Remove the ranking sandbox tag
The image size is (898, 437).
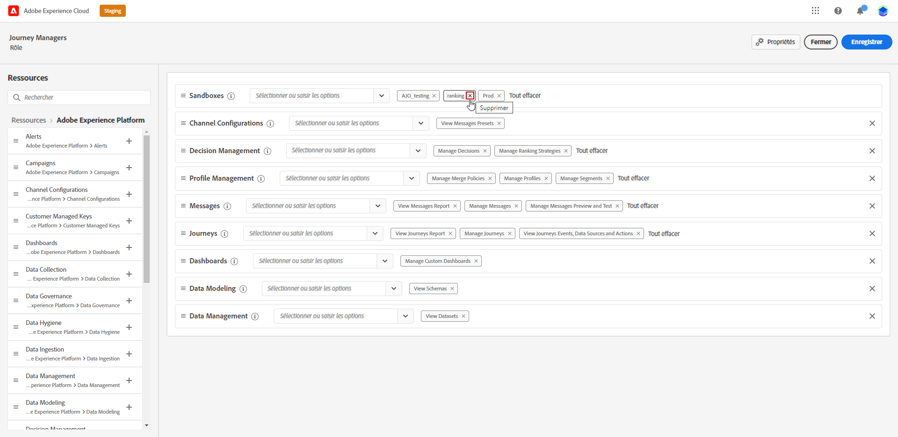tap(470, 96)
